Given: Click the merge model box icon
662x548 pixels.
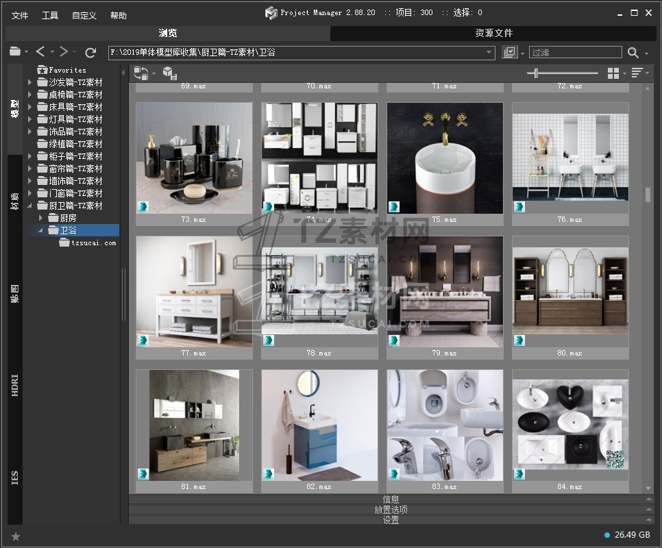Looking at the screenshot, I should [169, 73].
